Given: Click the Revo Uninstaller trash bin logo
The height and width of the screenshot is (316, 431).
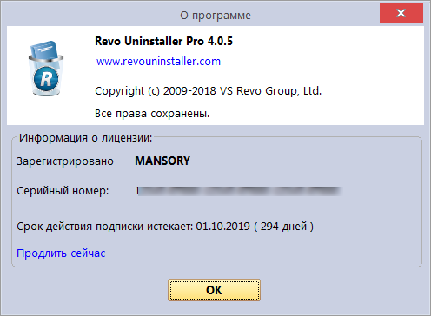Looking at the screenshot, I should (x=46, y=69).
